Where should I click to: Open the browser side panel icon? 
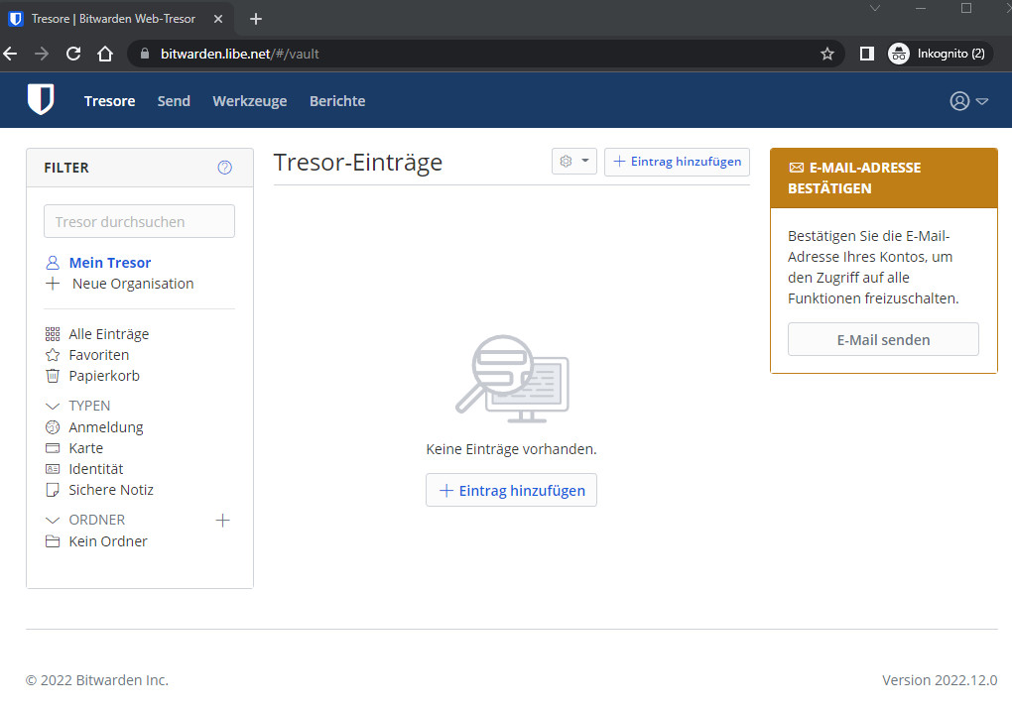pos(866,54)
